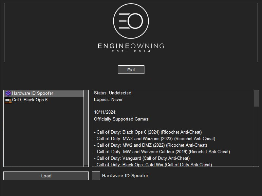This screenshot has width=262, height=196.
Task: Click the info panel scrollbar thumb
Action: click(x=256, y=98)
